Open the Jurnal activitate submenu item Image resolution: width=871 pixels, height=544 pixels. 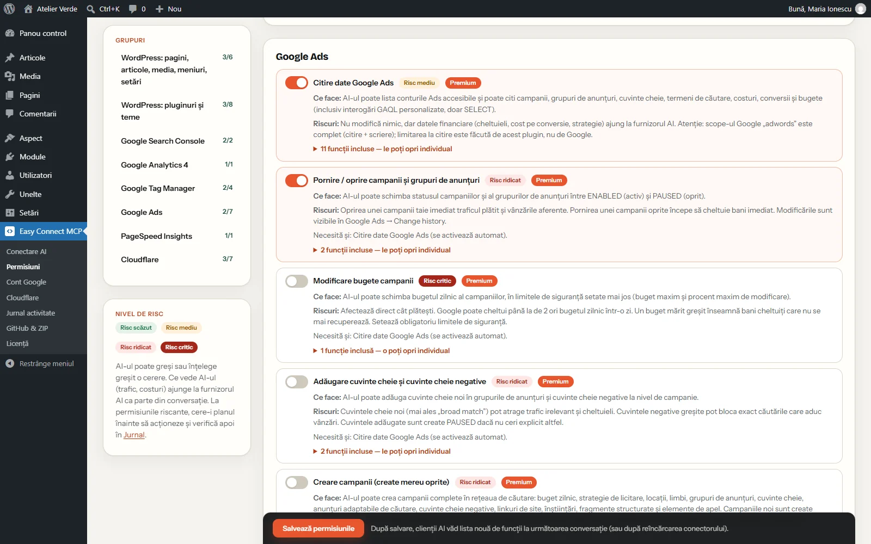30,313
